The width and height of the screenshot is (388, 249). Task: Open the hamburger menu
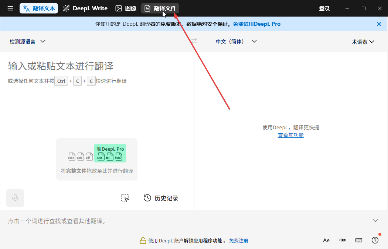(10, 8)
